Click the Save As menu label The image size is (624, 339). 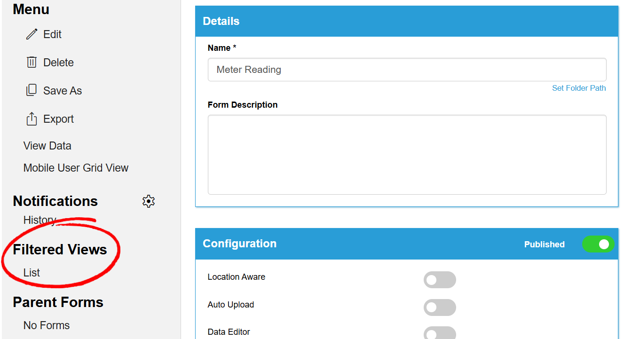(63, 91)
